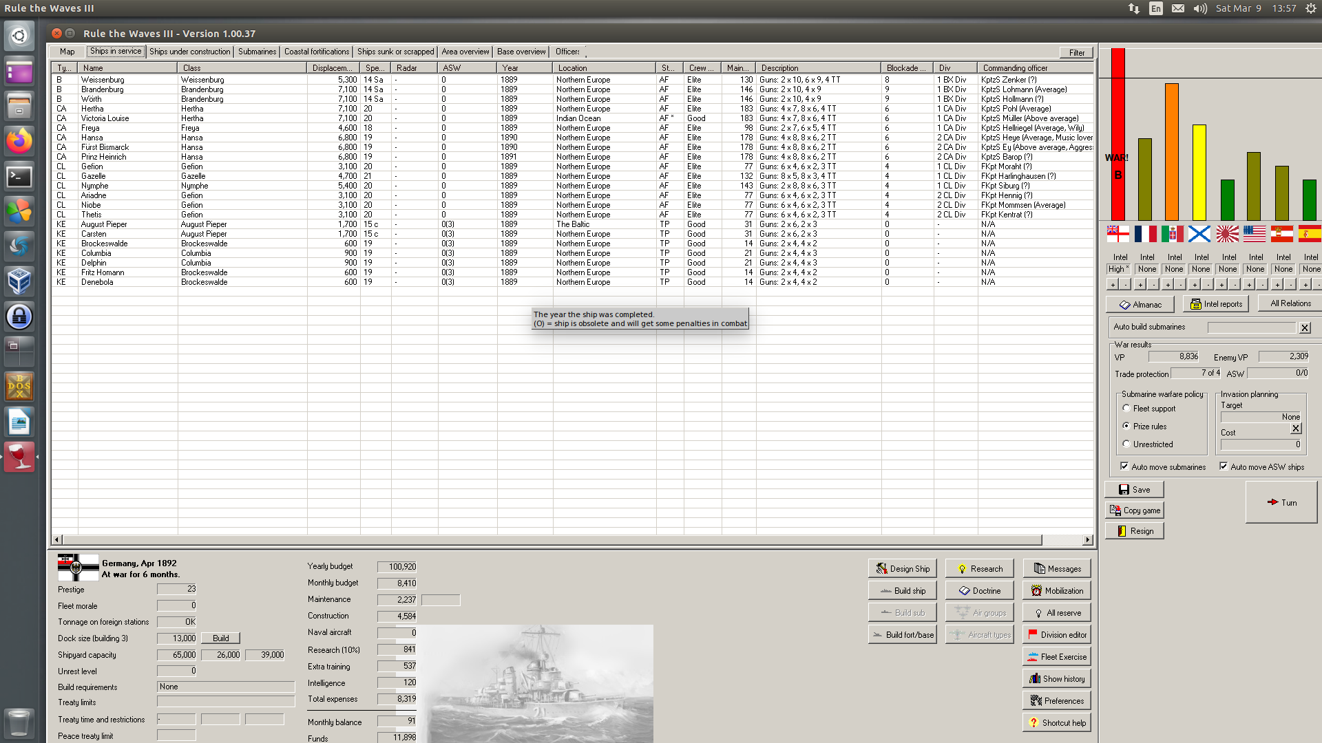Click the Build ship button

pyautogui.click(x=902, y=591)
